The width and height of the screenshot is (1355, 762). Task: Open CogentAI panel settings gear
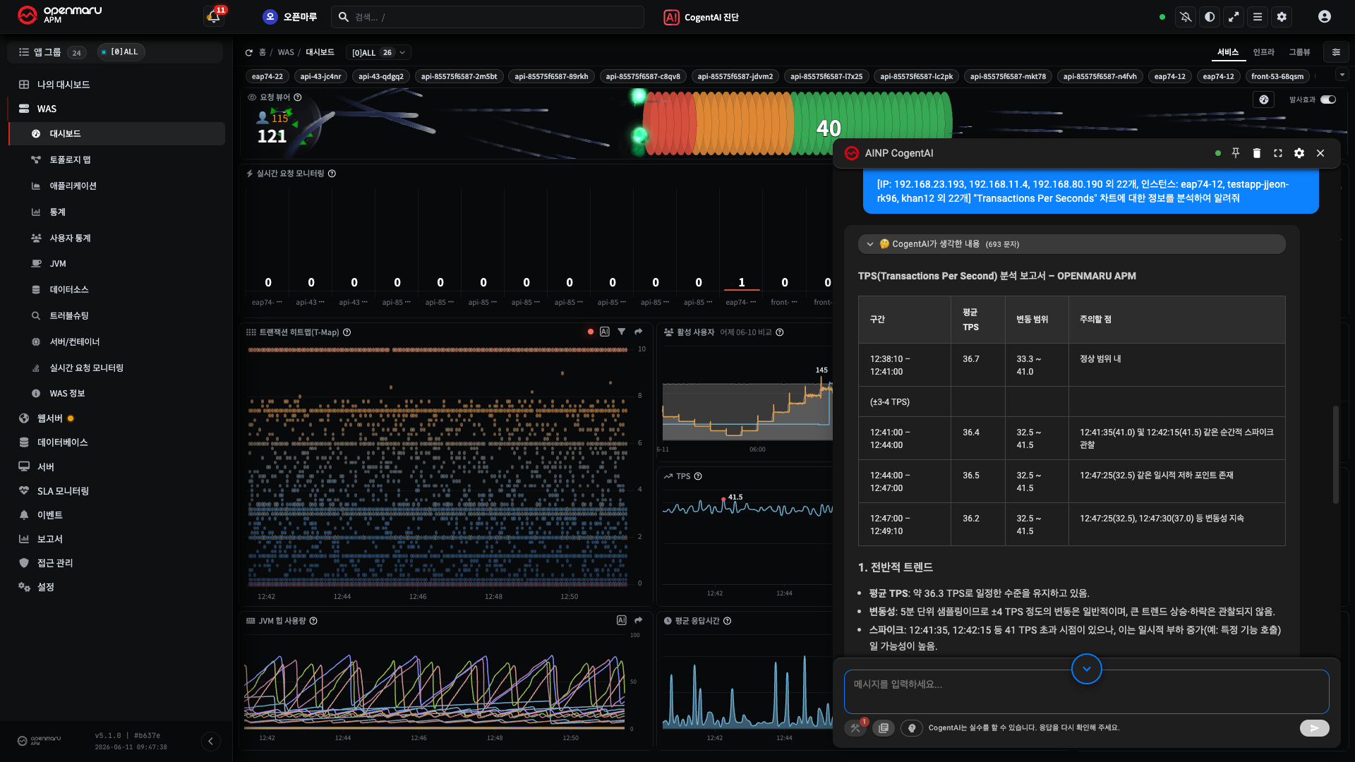(x=1299, y=153)
